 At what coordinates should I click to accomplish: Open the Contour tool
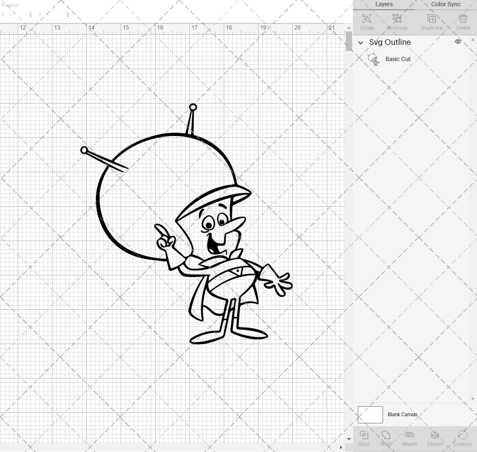click(462, 438)
